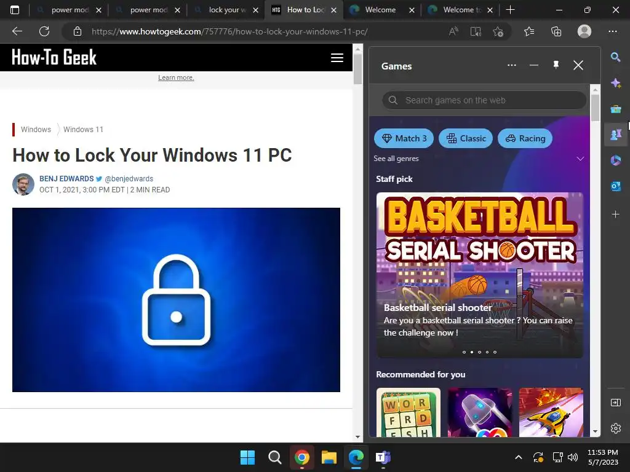Select the Racing genre chip
The image size is (630, 472).
[x=525, y=138]
